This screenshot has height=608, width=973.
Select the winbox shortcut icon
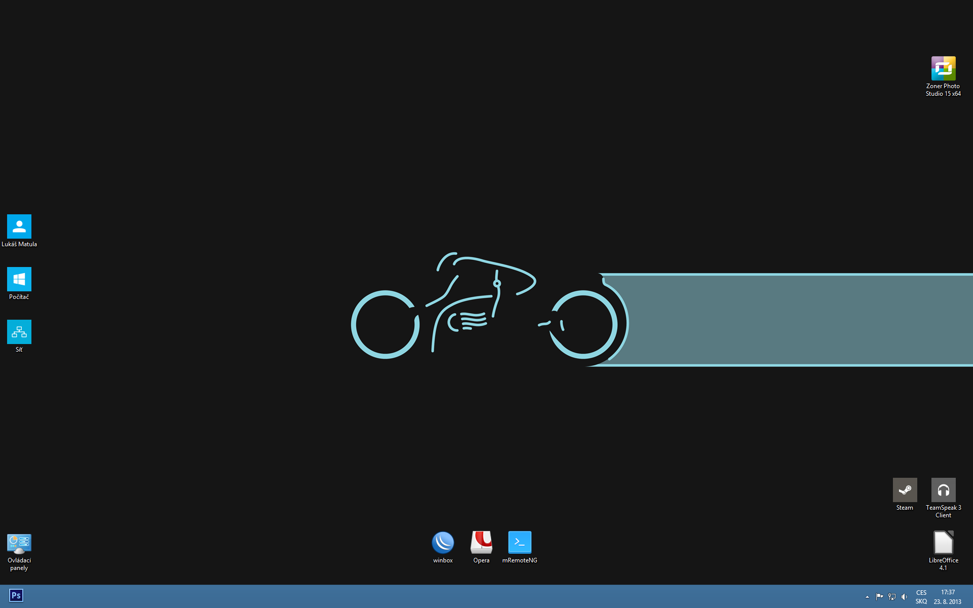click(x=443, y=543)
